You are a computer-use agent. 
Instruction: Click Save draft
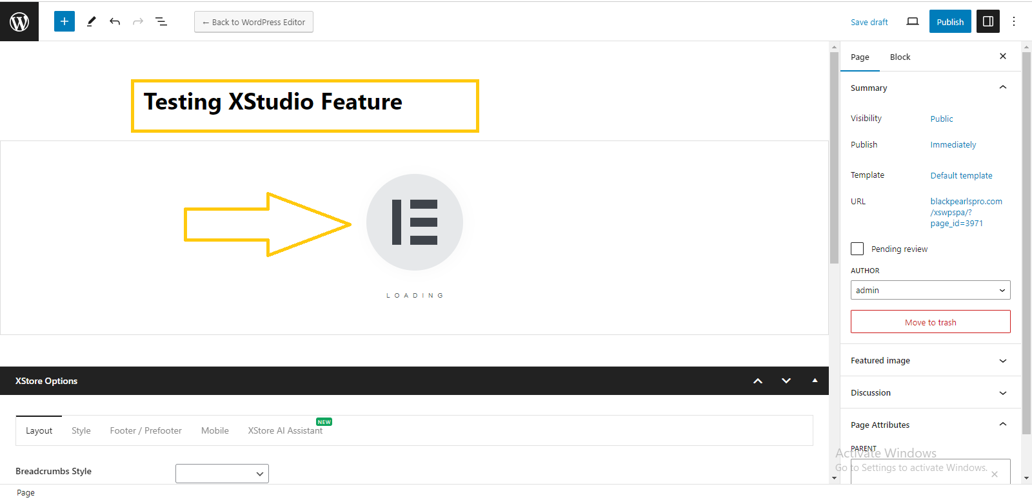869,22
